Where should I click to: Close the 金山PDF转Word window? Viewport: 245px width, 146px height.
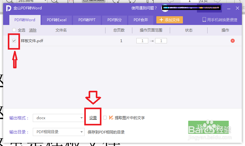(x=237, y=8)
